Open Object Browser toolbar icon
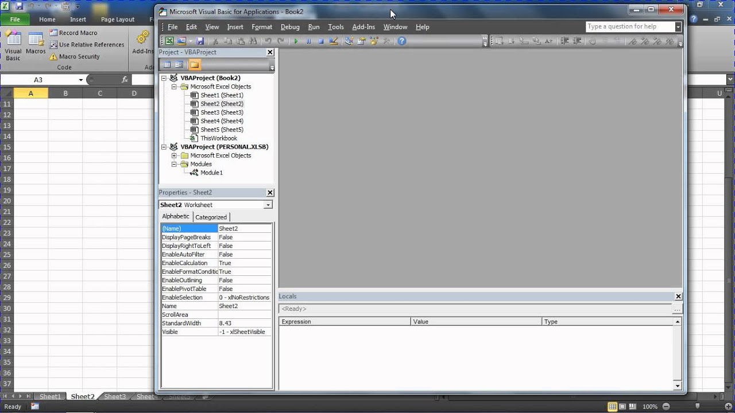Viewport: 735px width, 413px height. coord(374,41)
